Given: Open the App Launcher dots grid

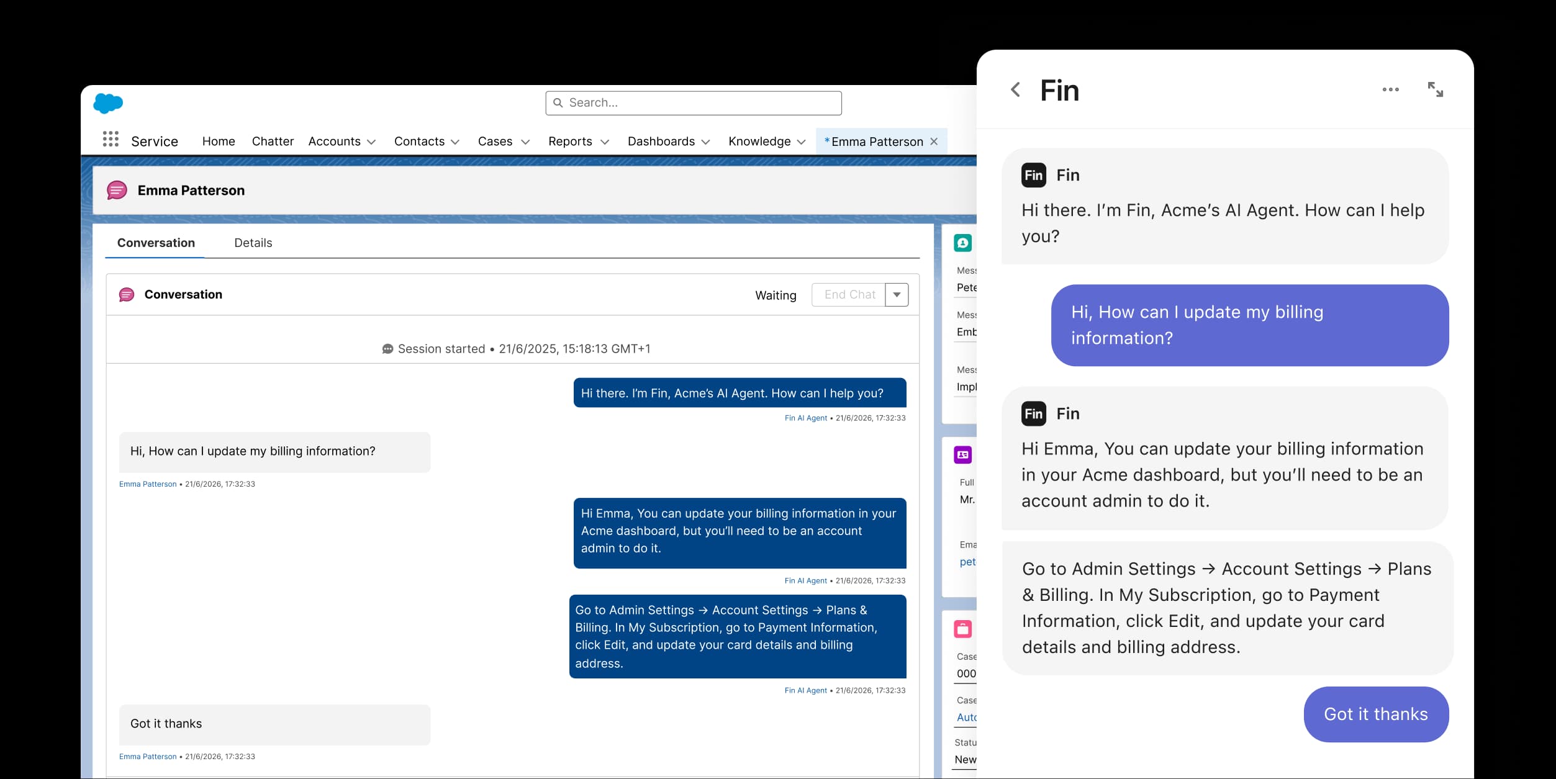Looking at the screenshot, I should click(111, 139).
